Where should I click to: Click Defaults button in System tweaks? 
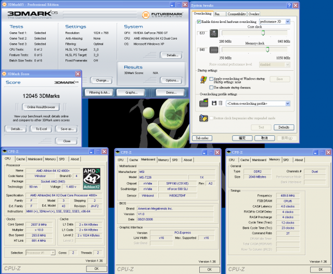pos(284,127)
